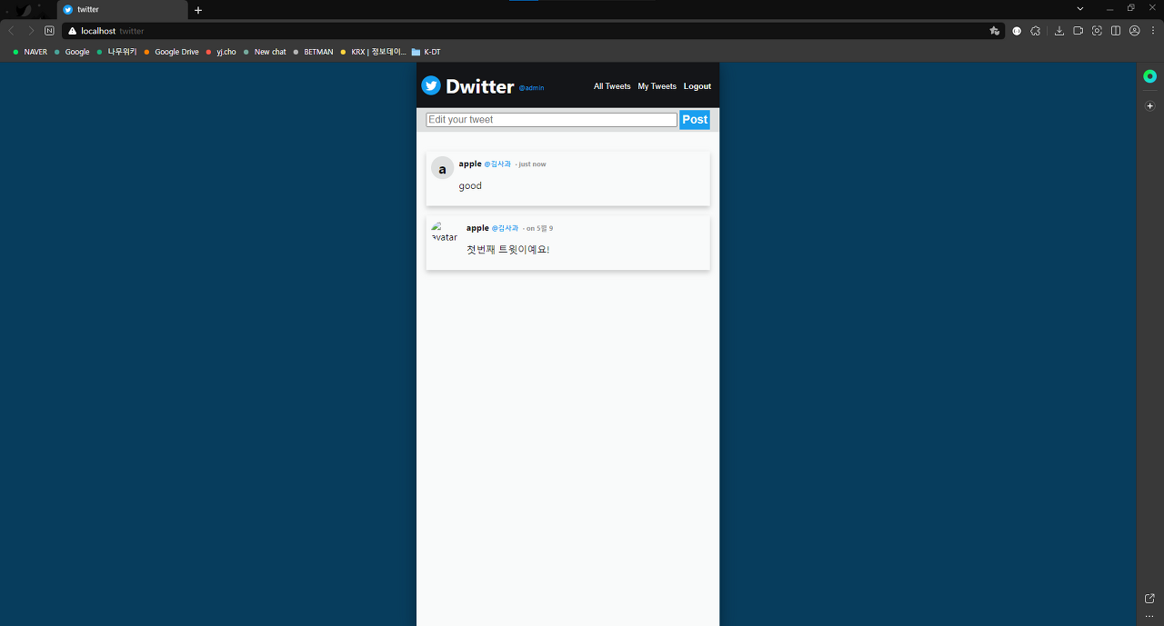Focus the "Edit your tweet" input field
The height and width of the screenshot is (626, 1164).
point(552,120)
